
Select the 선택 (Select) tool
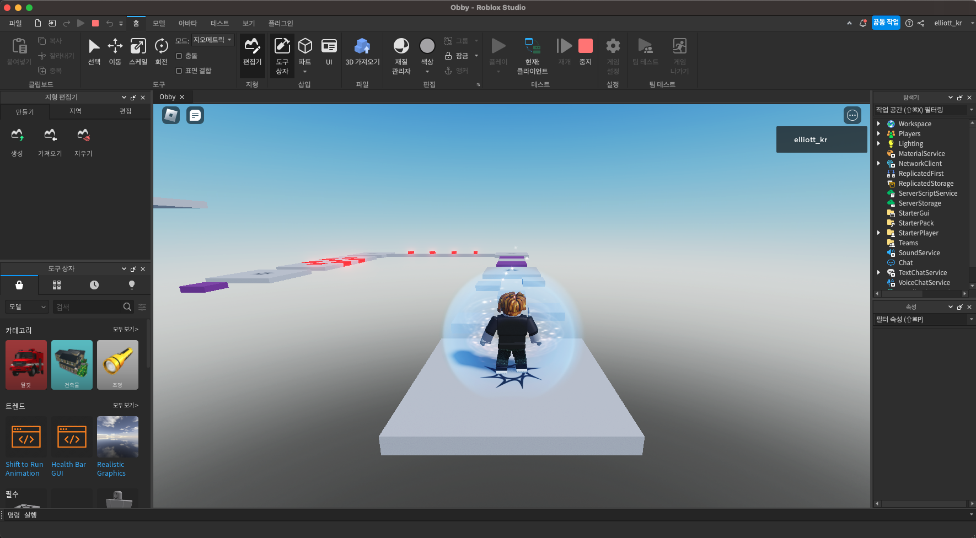[x=94, y=52]
